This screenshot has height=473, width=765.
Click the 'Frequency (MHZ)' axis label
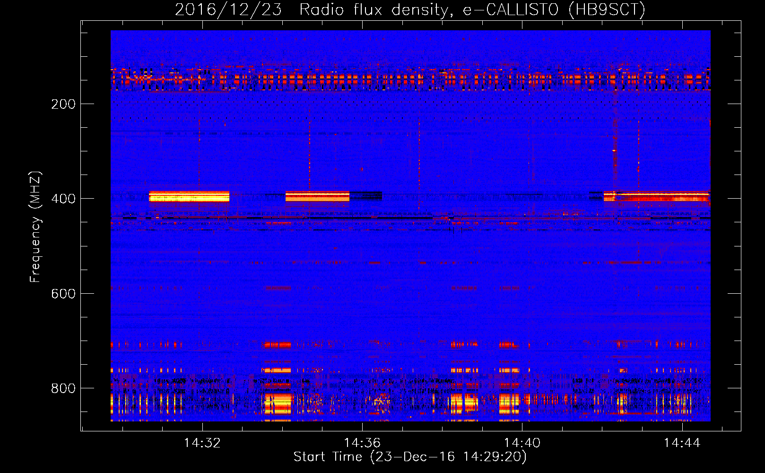click(x=35, y=227)
